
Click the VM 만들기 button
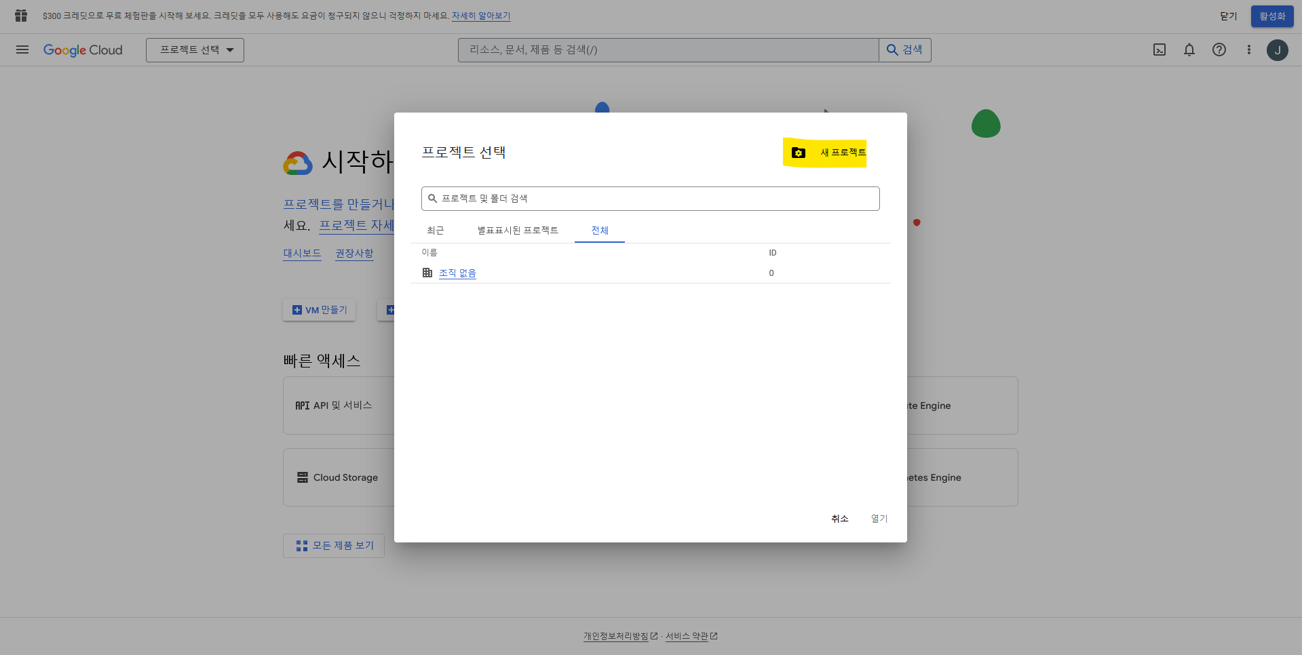pyautogui.click(x=319, y=310)
